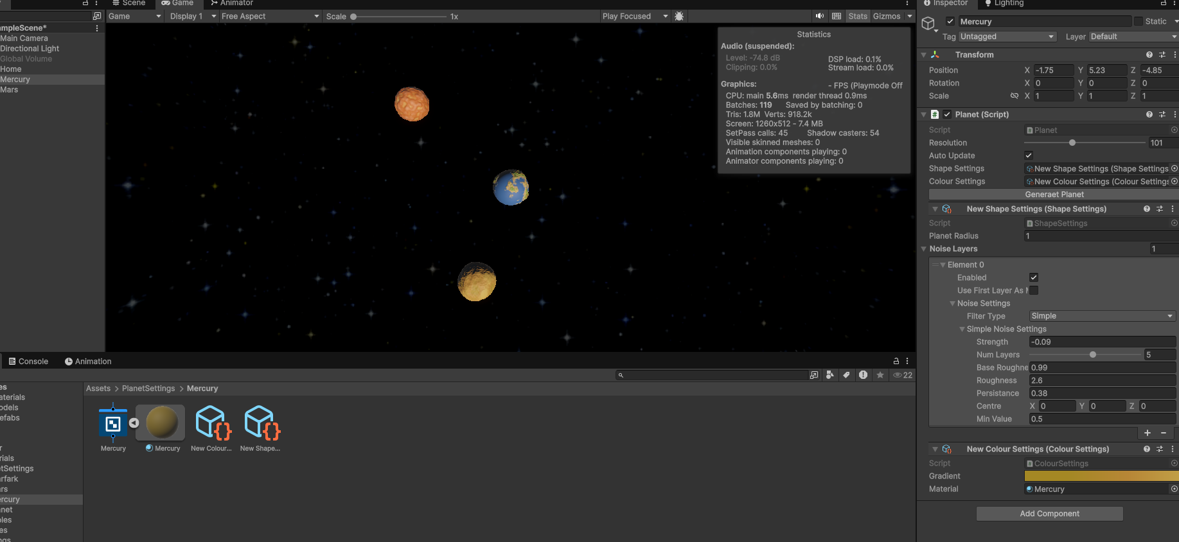Open the Display 1 dropdown
1179x542 pixels.
click(193, 16)
